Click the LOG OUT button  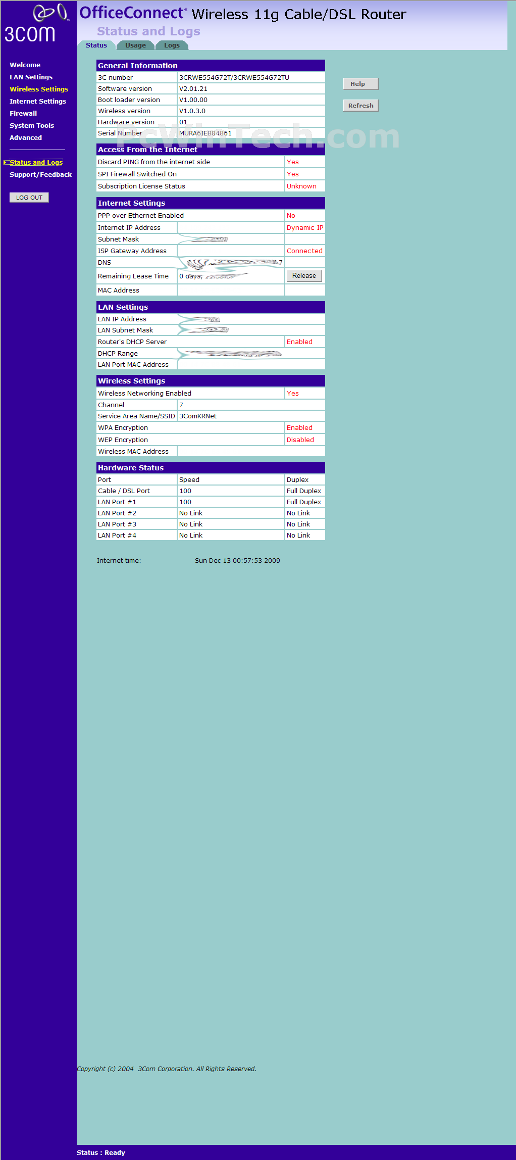29,198
